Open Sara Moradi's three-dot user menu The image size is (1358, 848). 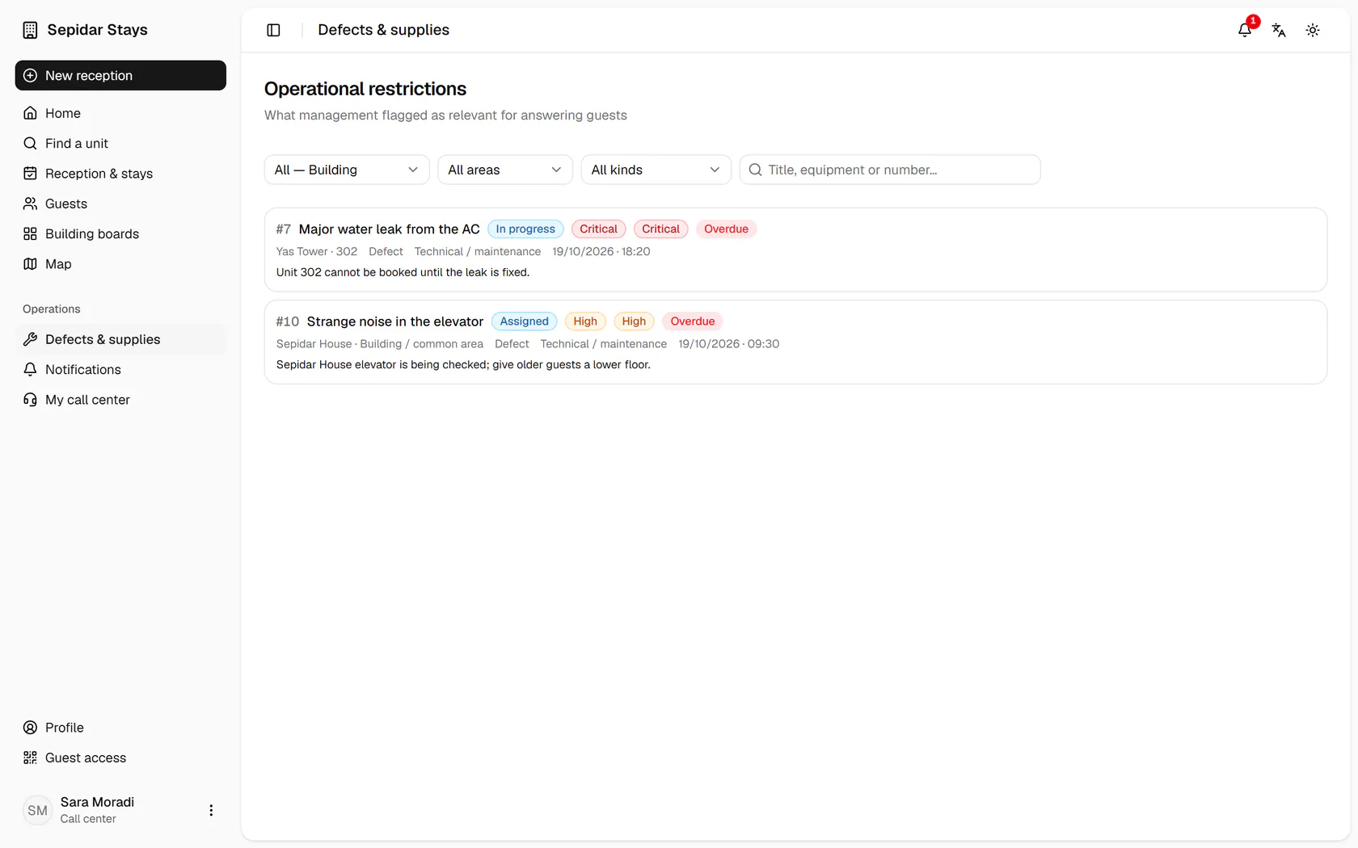click(211, 810)
